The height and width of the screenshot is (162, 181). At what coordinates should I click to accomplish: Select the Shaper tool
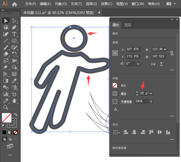pyautogui.click(x=14, y=47)
